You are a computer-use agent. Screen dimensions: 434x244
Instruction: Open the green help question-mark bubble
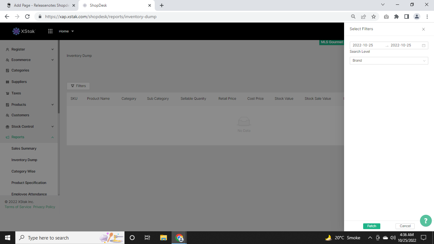click(426, 221)
